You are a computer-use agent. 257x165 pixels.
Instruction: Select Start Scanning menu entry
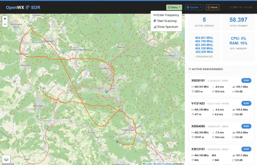point(166,21)
